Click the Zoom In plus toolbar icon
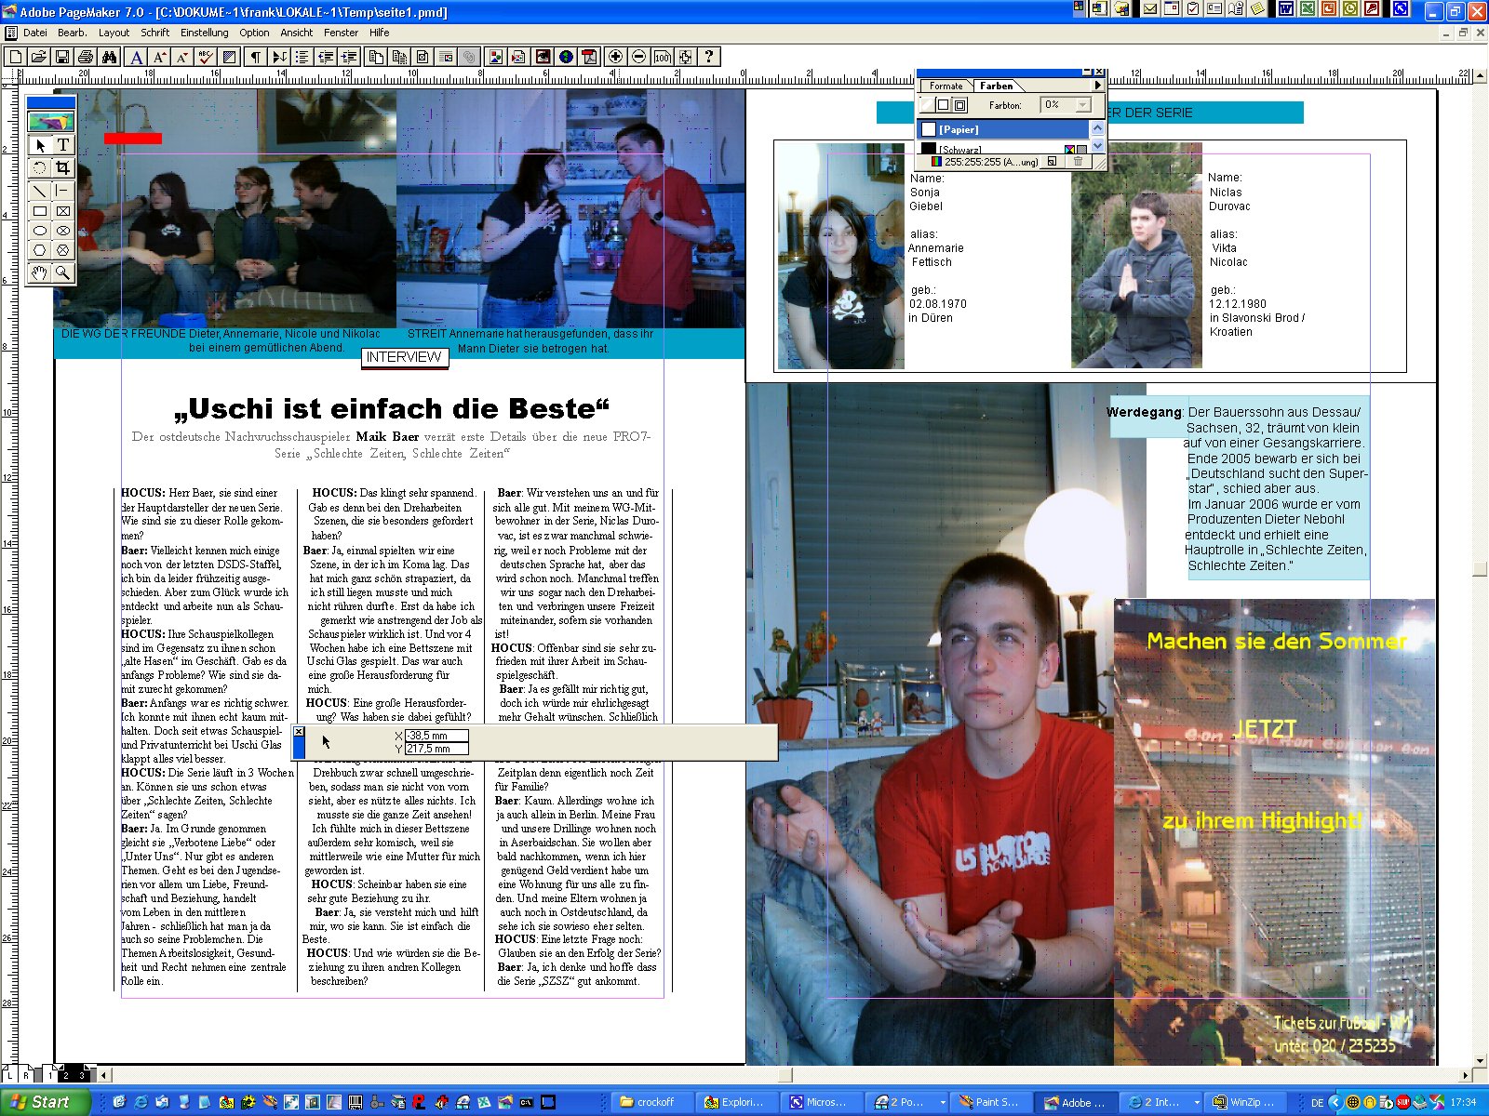1489x1116 pixels. coord(615,57)
